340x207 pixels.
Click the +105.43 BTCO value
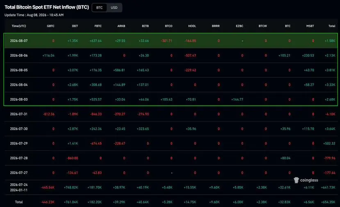tap(167, 99)
